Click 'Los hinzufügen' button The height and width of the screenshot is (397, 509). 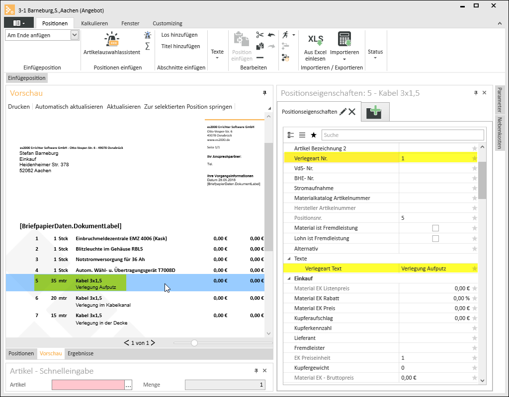pyautogui.click(x=179, y=35)
